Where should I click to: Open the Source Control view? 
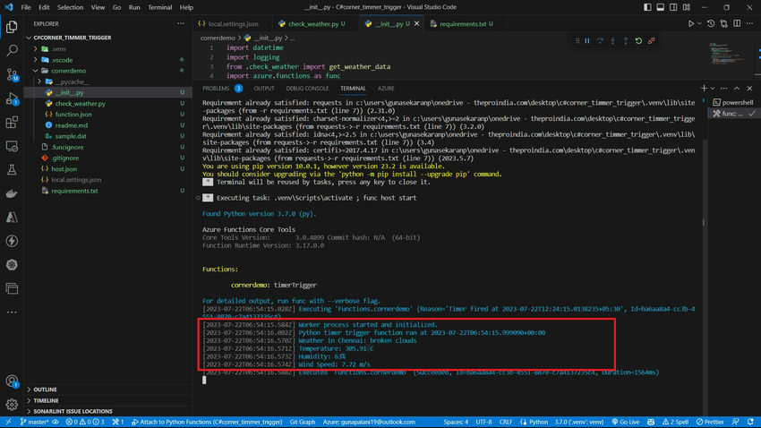(x=13, y=75)
